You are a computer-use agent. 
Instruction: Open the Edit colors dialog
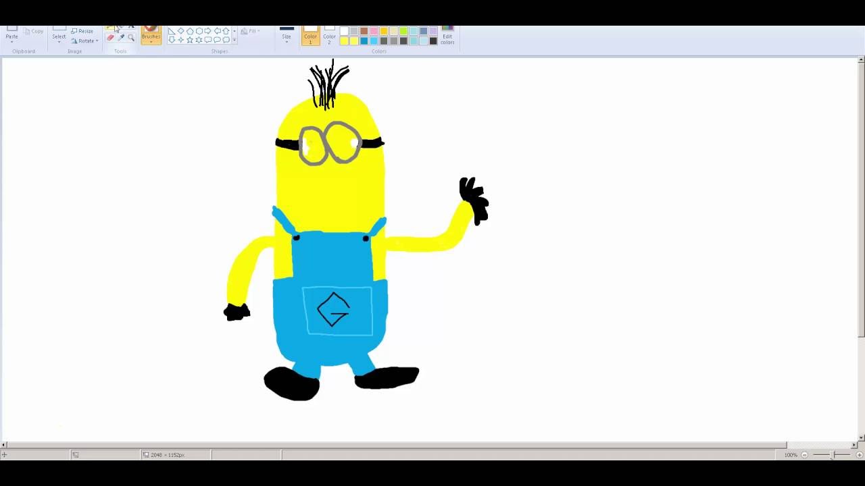point(447,35)
